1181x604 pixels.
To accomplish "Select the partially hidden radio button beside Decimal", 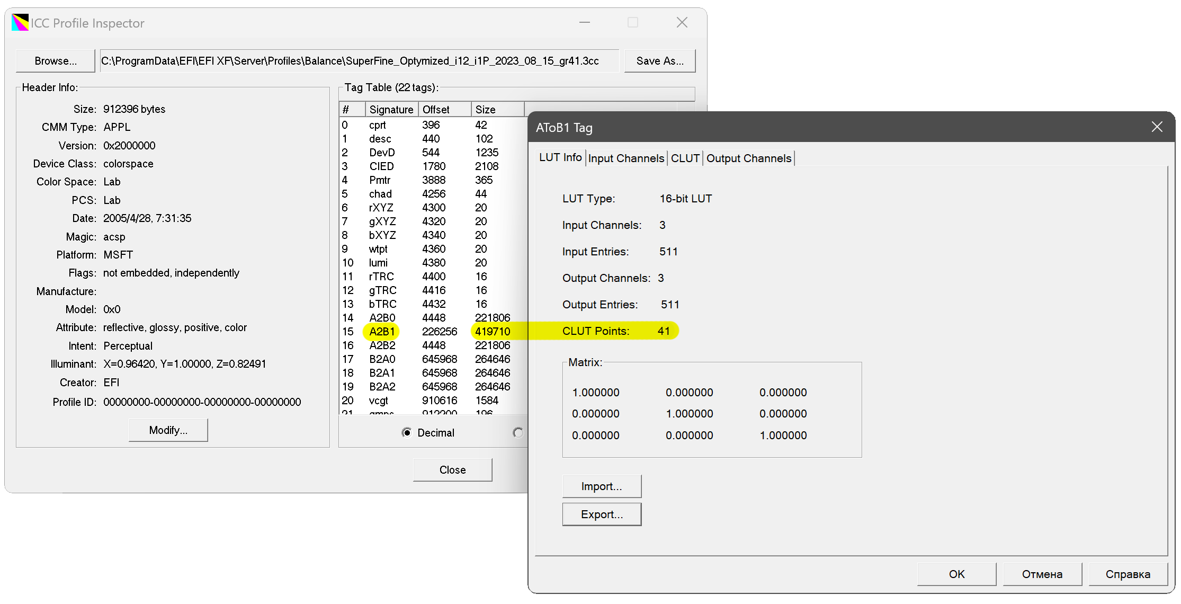I will pyautogui.click(x=518, y=433).
